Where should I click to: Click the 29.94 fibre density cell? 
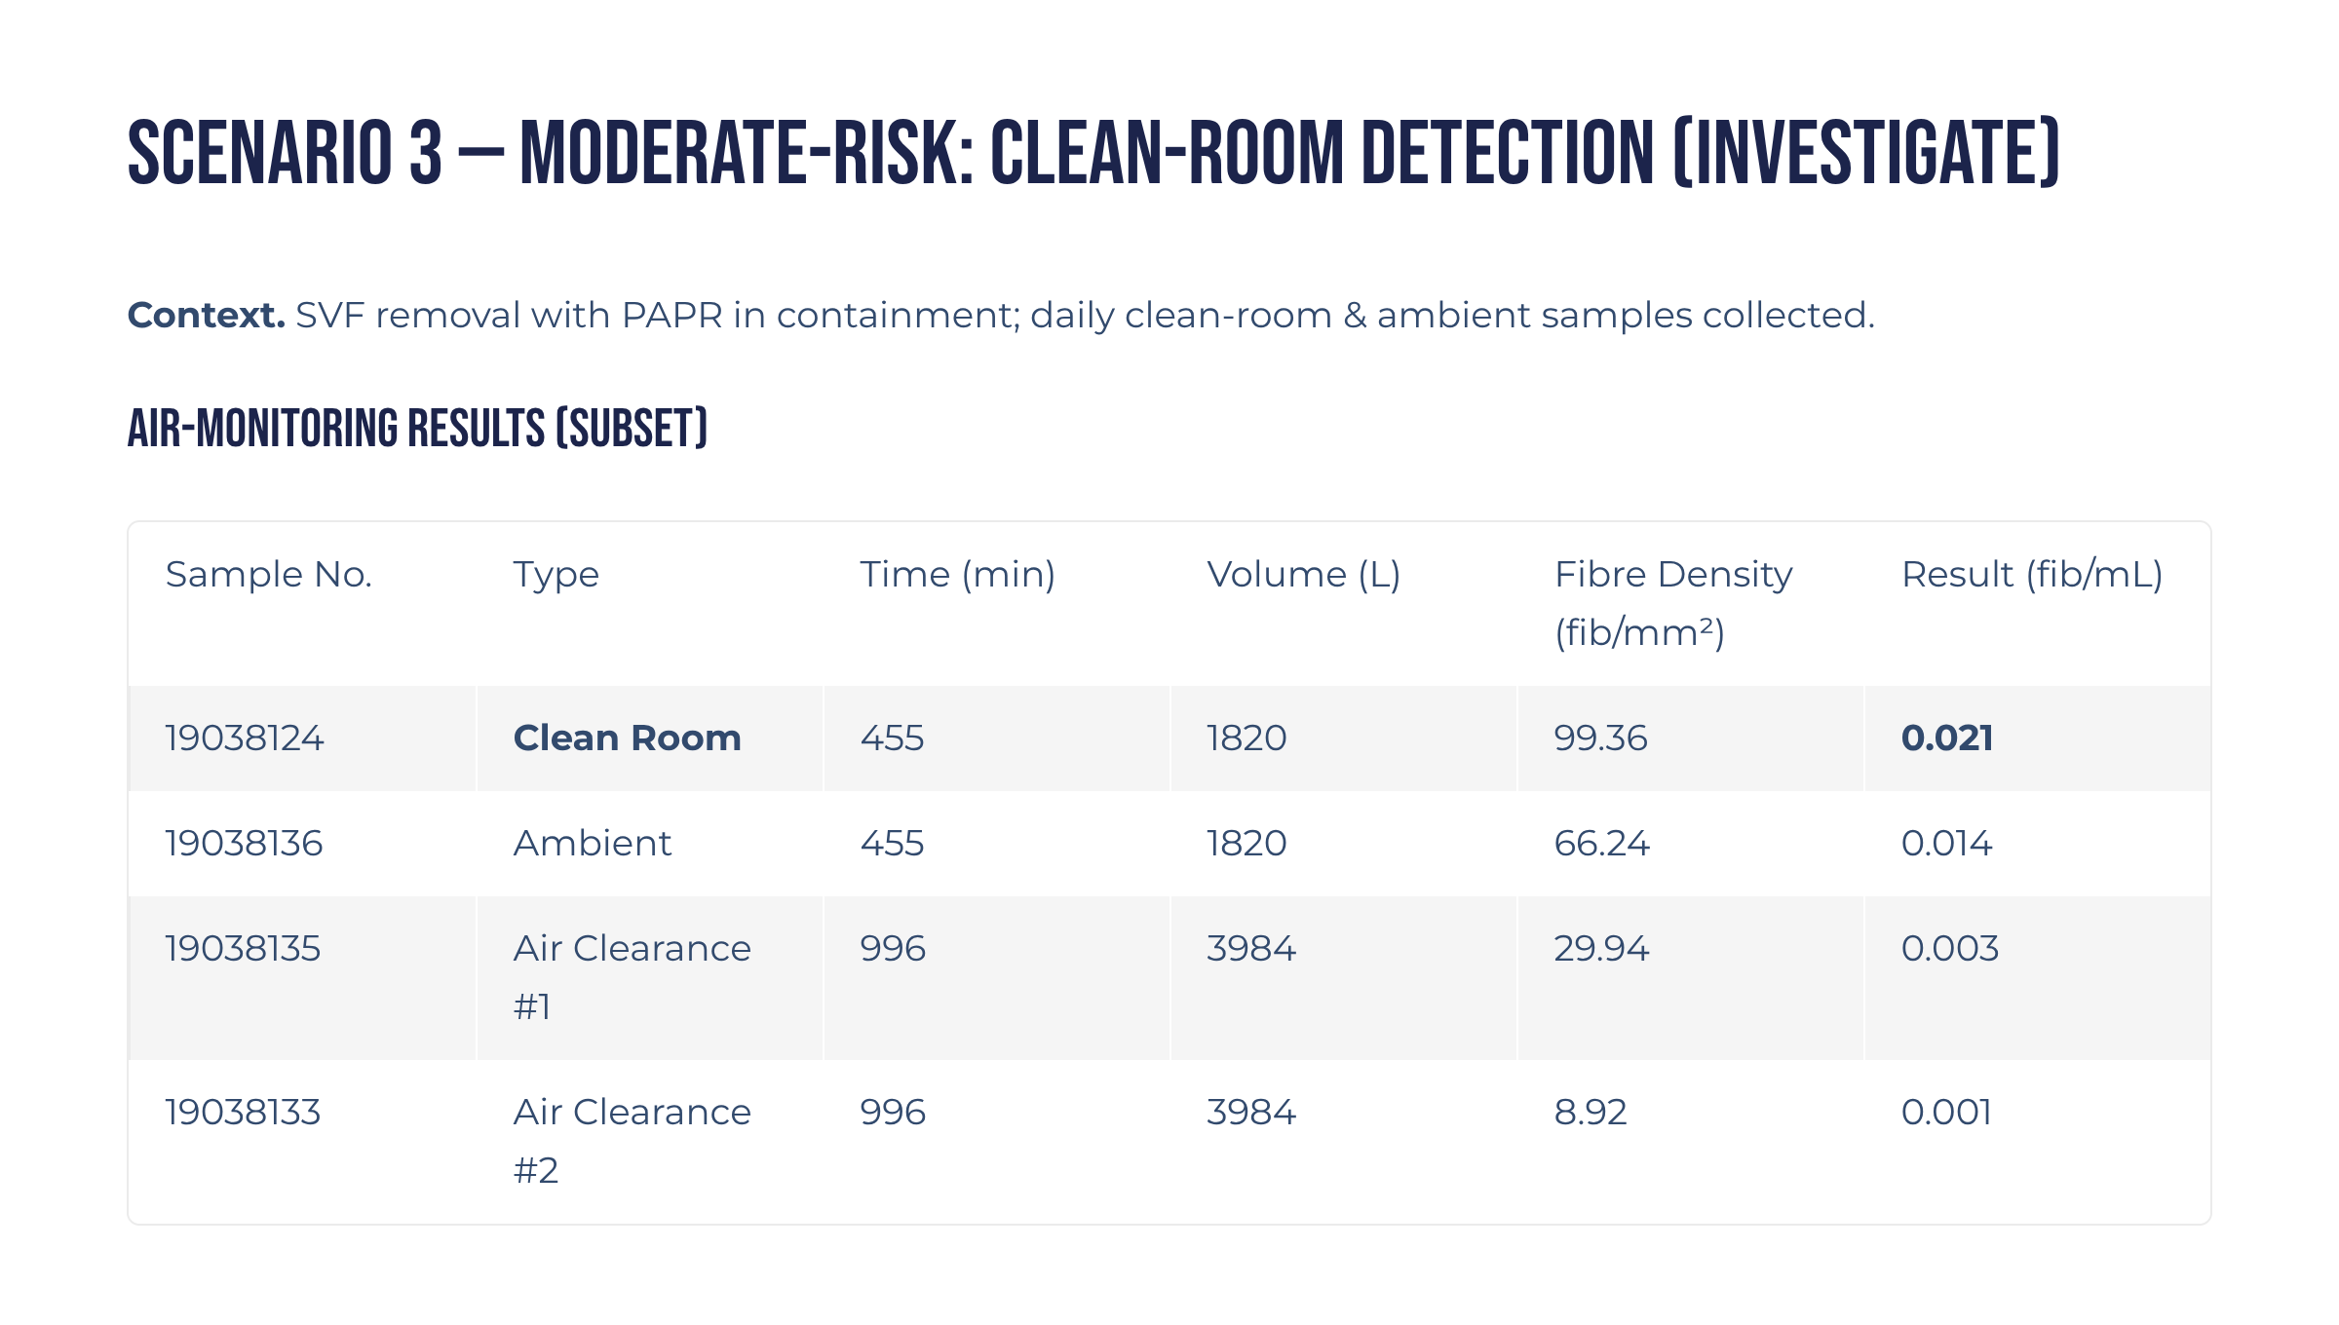coord(1601,949)
